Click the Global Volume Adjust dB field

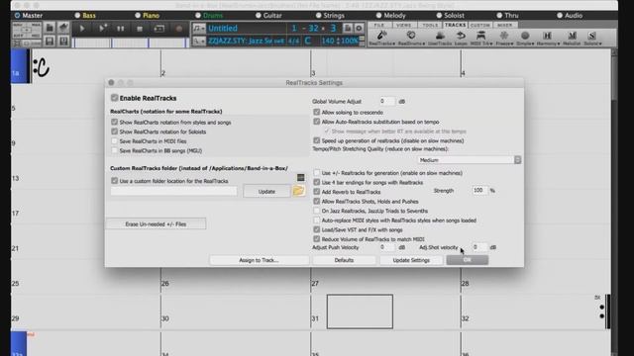386,101
